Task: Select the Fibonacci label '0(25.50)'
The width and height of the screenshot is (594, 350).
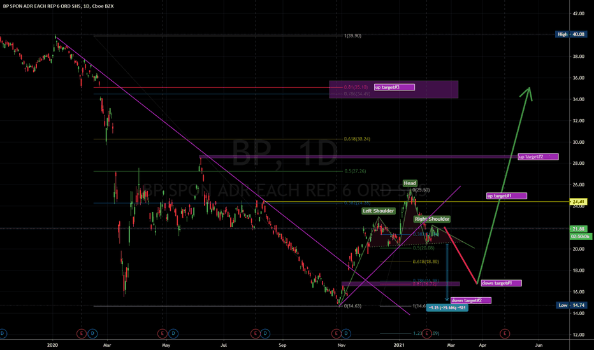Action: pyautogui.click(x=421, y=190)
